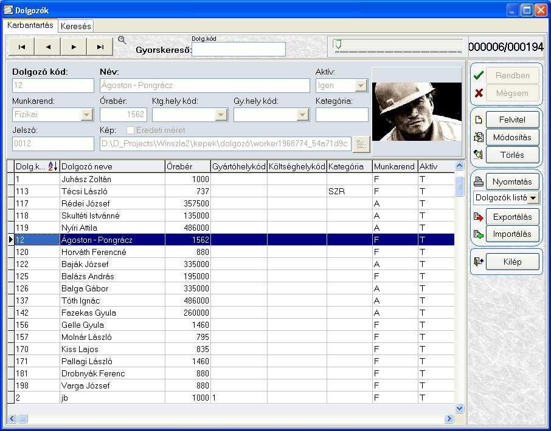
Task: Click the Dolgozó neve column header
Action: 113,166
